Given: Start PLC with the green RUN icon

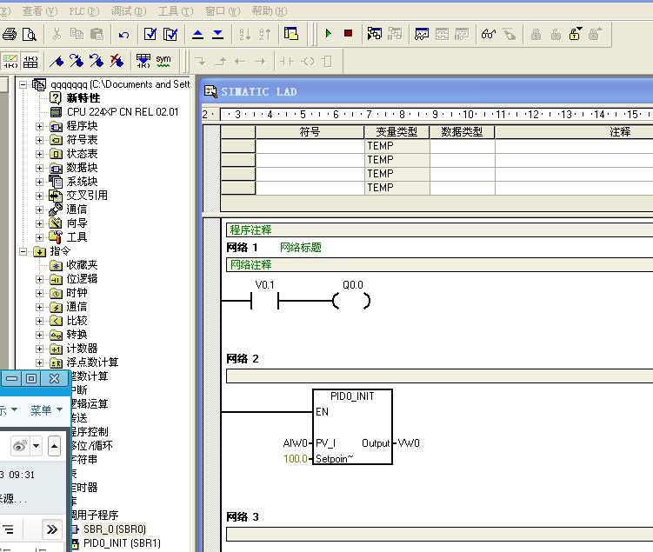Looking at the screenshot, I should click(x=328, y=33).
